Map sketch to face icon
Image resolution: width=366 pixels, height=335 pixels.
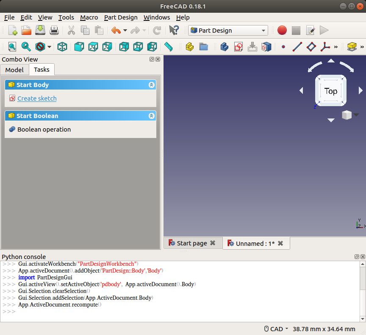[x=266, y=47]
